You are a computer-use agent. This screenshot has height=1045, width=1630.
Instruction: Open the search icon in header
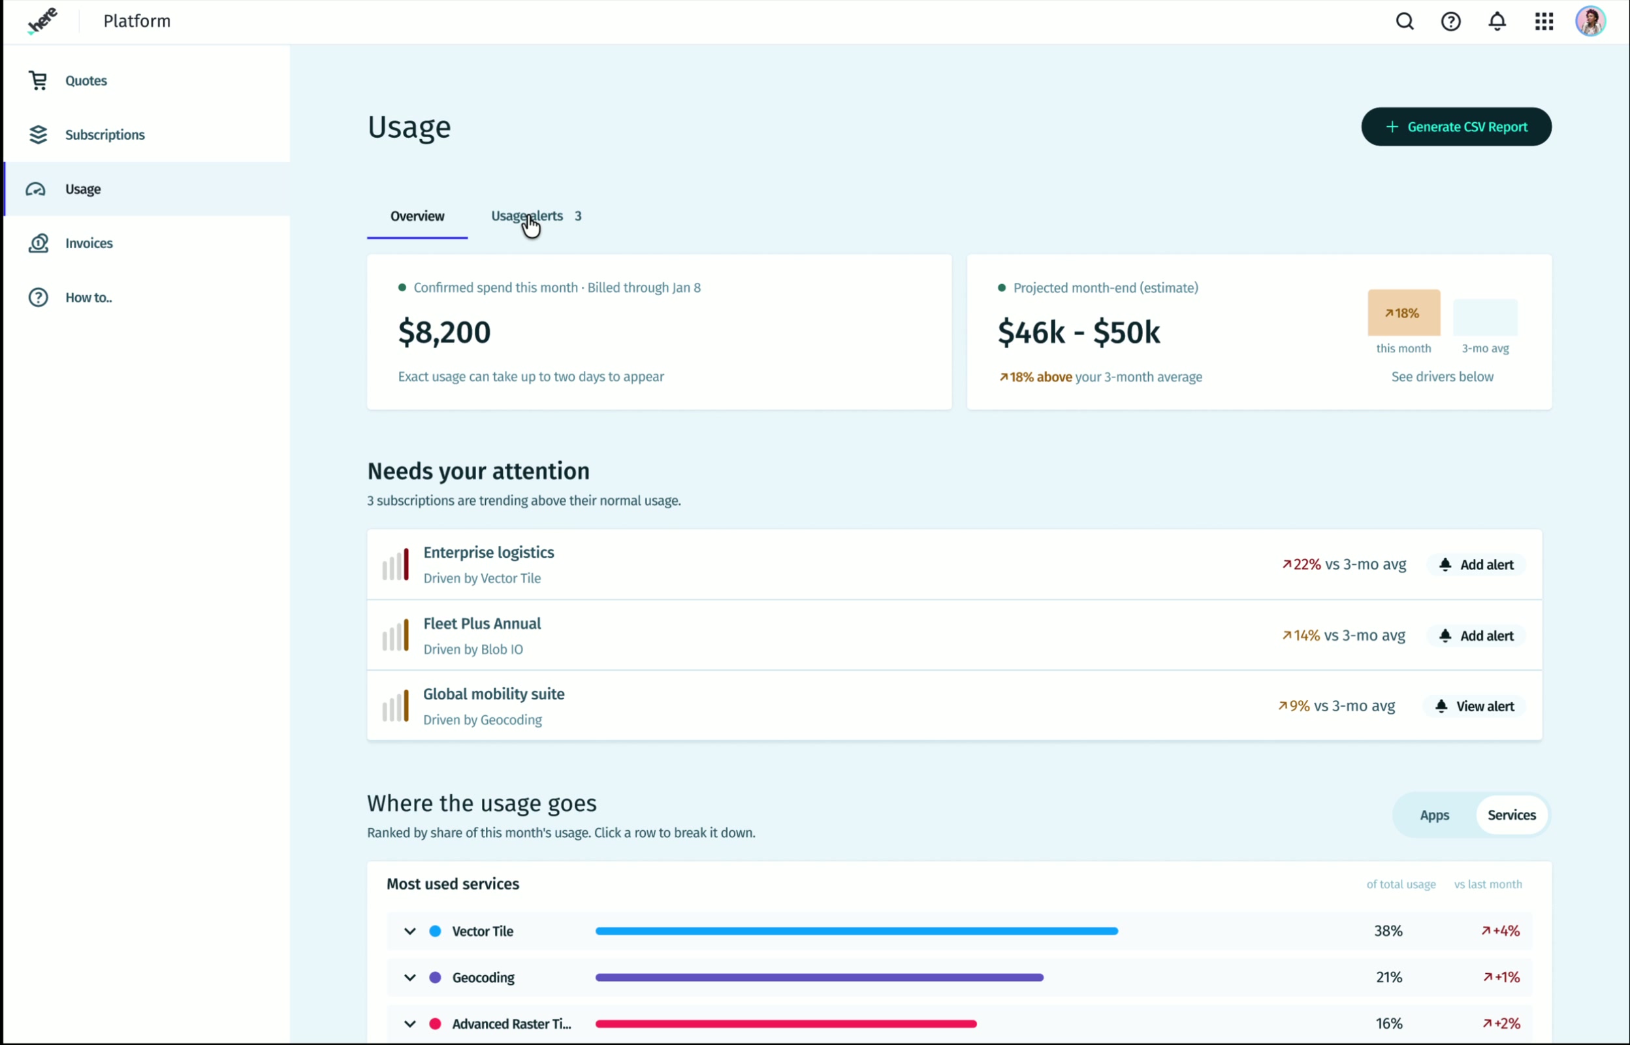click(1404, 22)
